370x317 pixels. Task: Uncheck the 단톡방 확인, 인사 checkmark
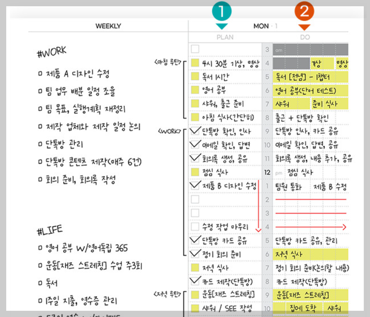coord(195,130)
